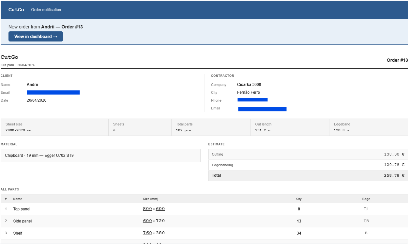
Task: Select the city Fernão Ferro
Action: coord(249,92)
